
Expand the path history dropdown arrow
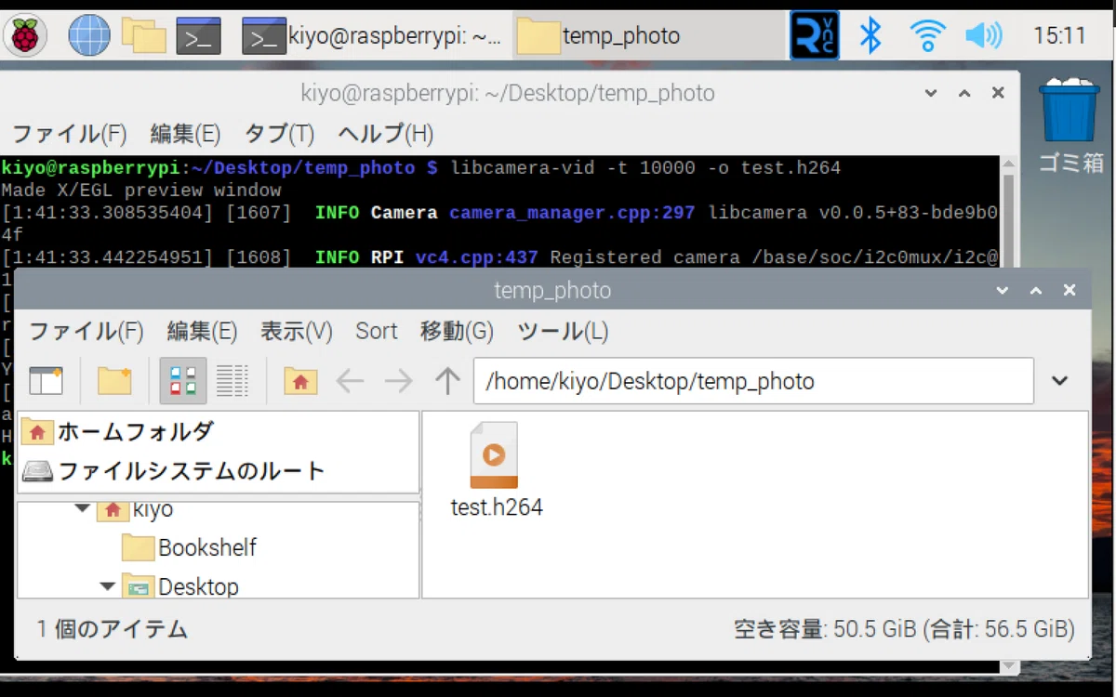tap(1059, 380)
